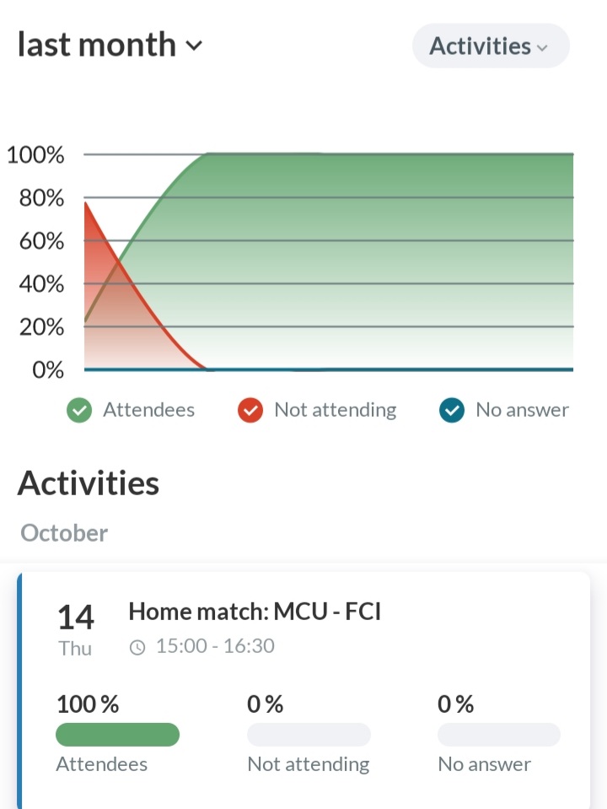607x809 pixels.
Task: Open Home match: MCU - FCI activity
Action: 255,612
